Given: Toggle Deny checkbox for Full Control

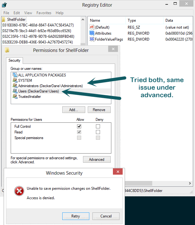Looking at the screenshot, I should 98,126.
